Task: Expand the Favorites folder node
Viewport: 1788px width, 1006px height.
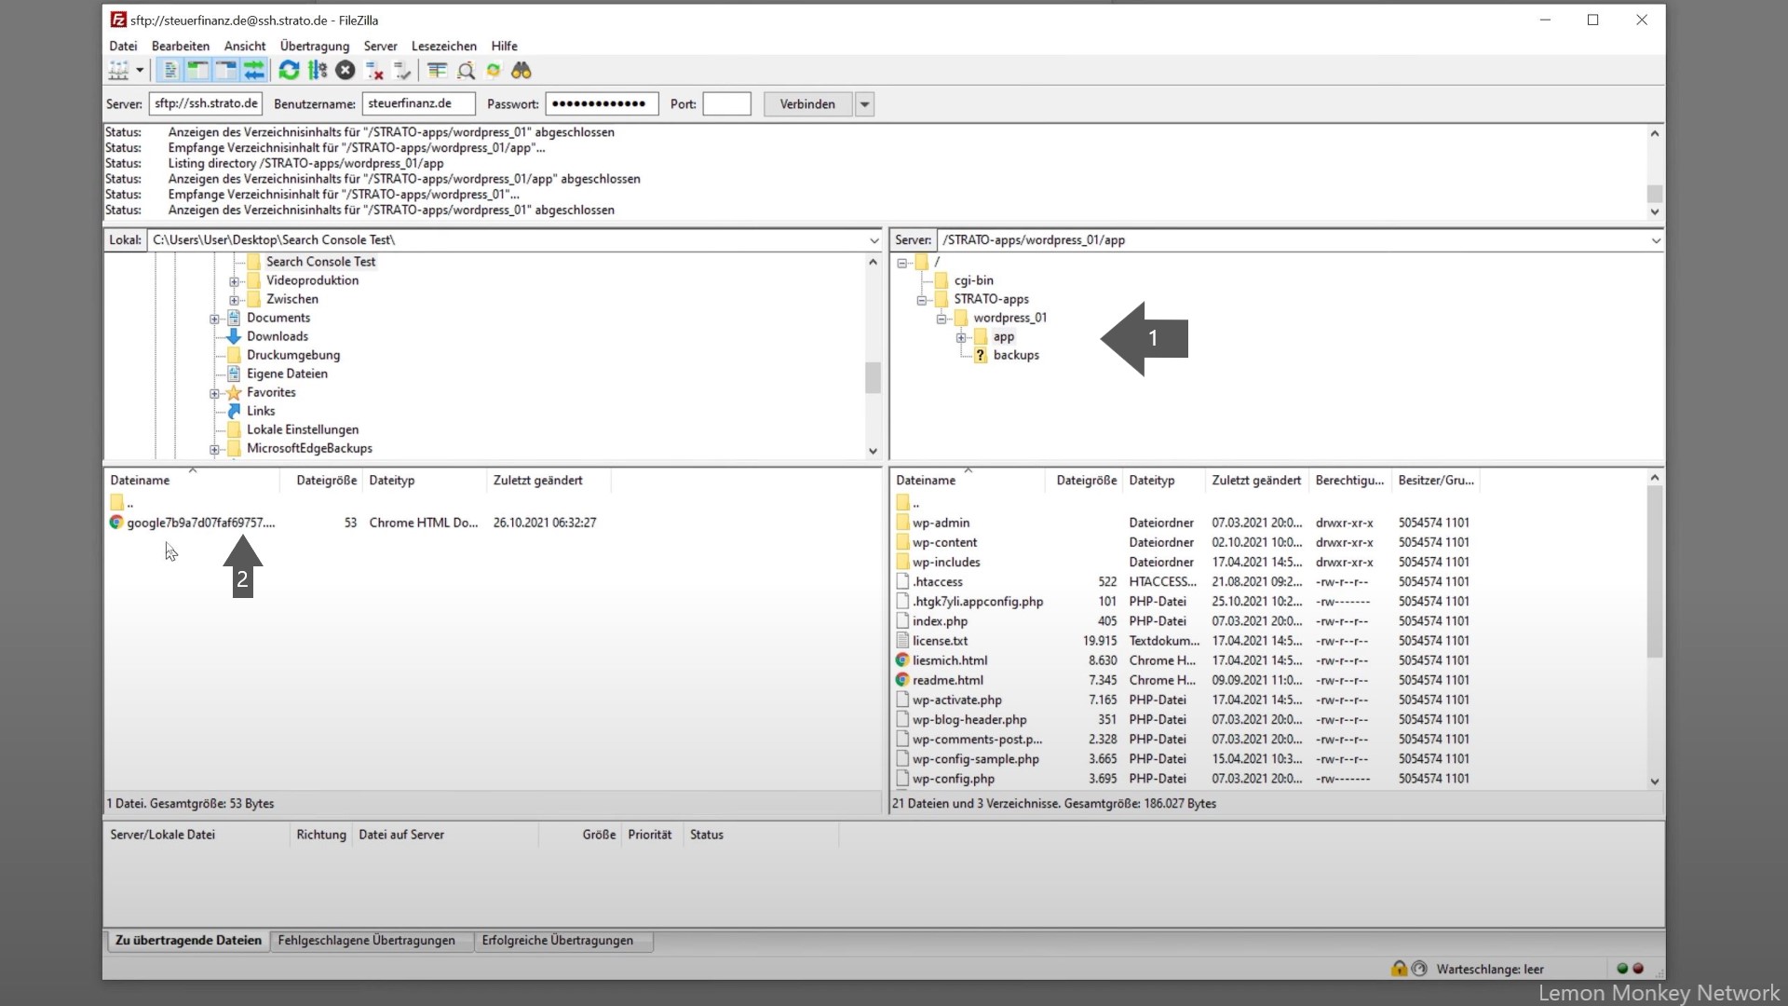Action: 215,393
